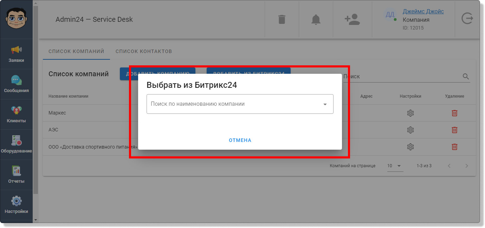Click the logout icon in header
Image resolution: width=485 pixels, height=228 pixels.
click(467, 18)
